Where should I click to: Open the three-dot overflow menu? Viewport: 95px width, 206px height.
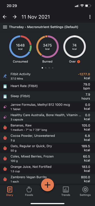pyautogui.click(x=90, y=17)
